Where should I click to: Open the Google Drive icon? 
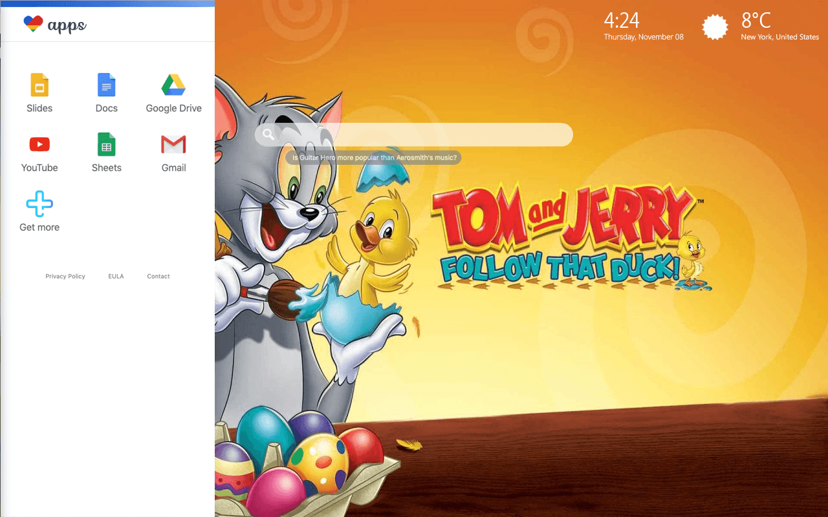point(173,85)
